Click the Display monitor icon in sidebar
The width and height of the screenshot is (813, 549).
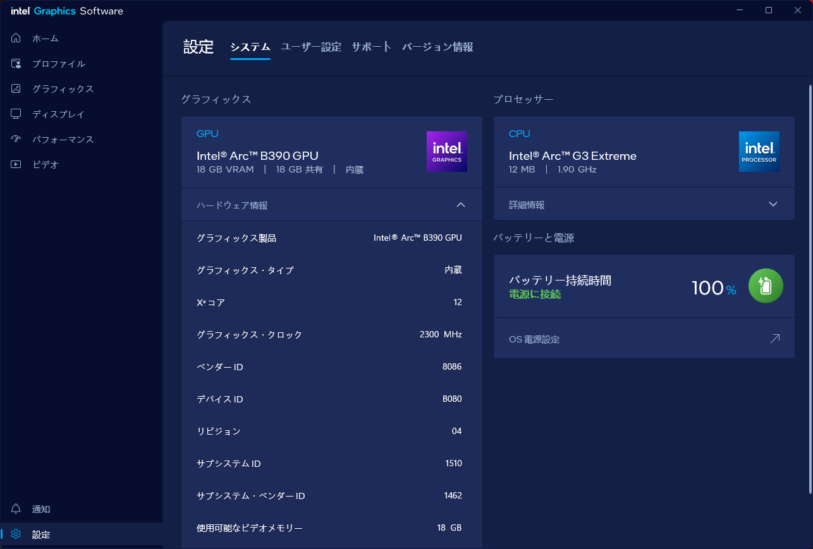pyautogui.click(x=16, y=114)
